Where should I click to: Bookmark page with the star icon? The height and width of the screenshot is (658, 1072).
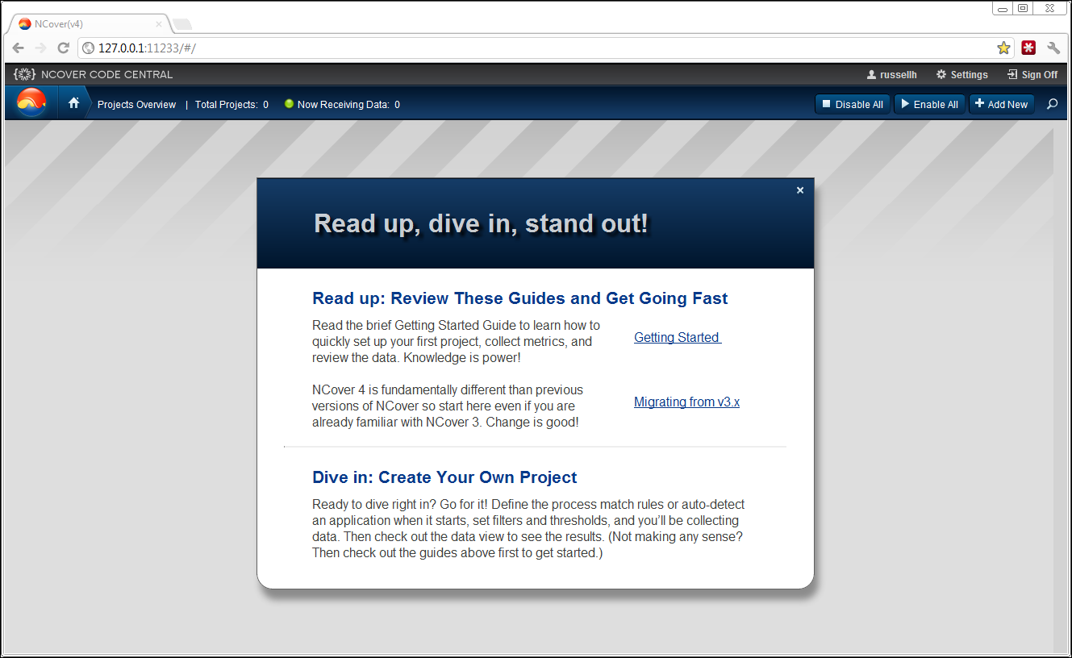click(1003, 48)
